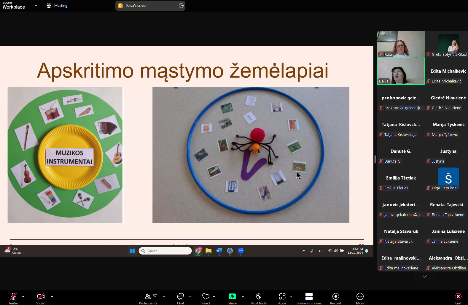The image size is (468, 305).
Task: Click the End meeting button
Action: tap(458, 298)
